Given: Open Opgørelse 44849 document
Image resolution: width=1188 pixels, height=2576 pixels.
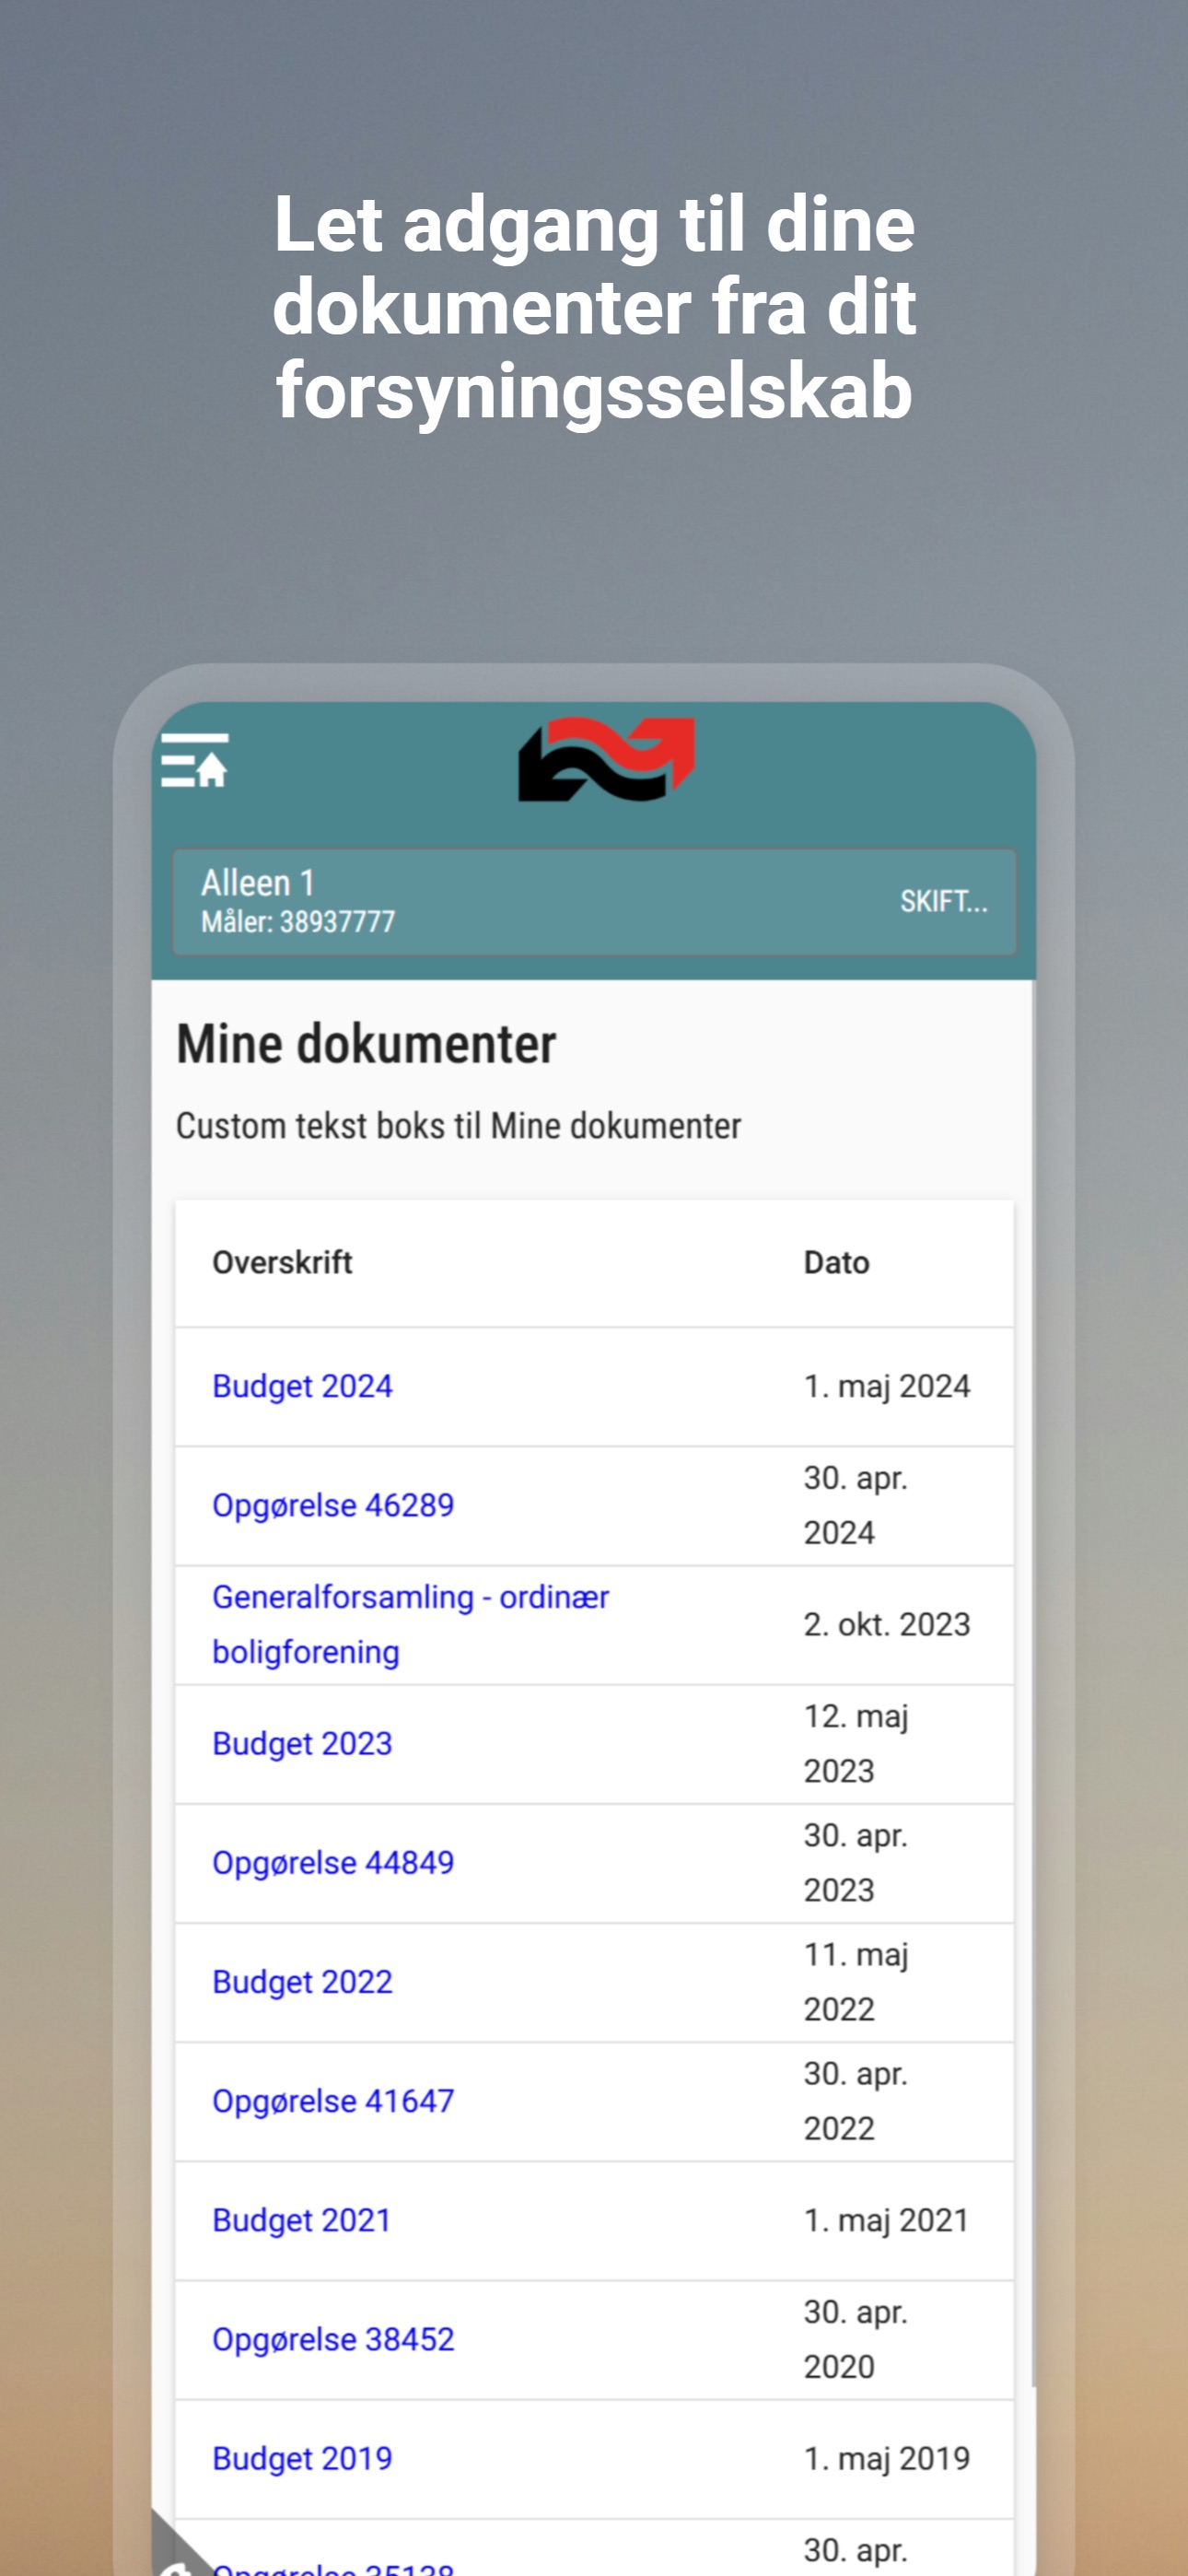Looking at the screenshot, I should [333, 1862].
